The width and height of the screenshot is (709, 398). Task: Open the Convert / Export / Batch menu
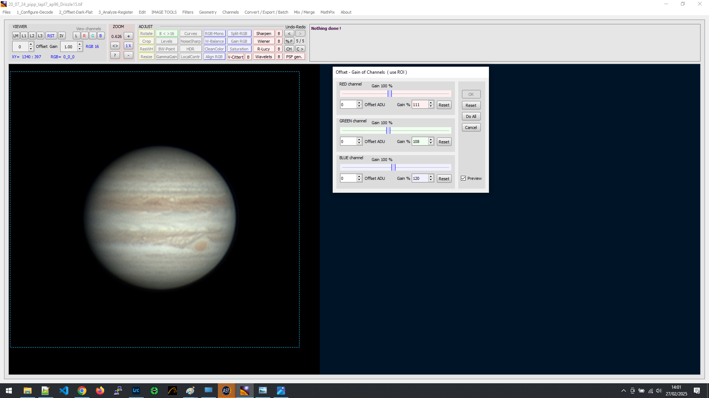pyautogui.click(x=266, y=12)
